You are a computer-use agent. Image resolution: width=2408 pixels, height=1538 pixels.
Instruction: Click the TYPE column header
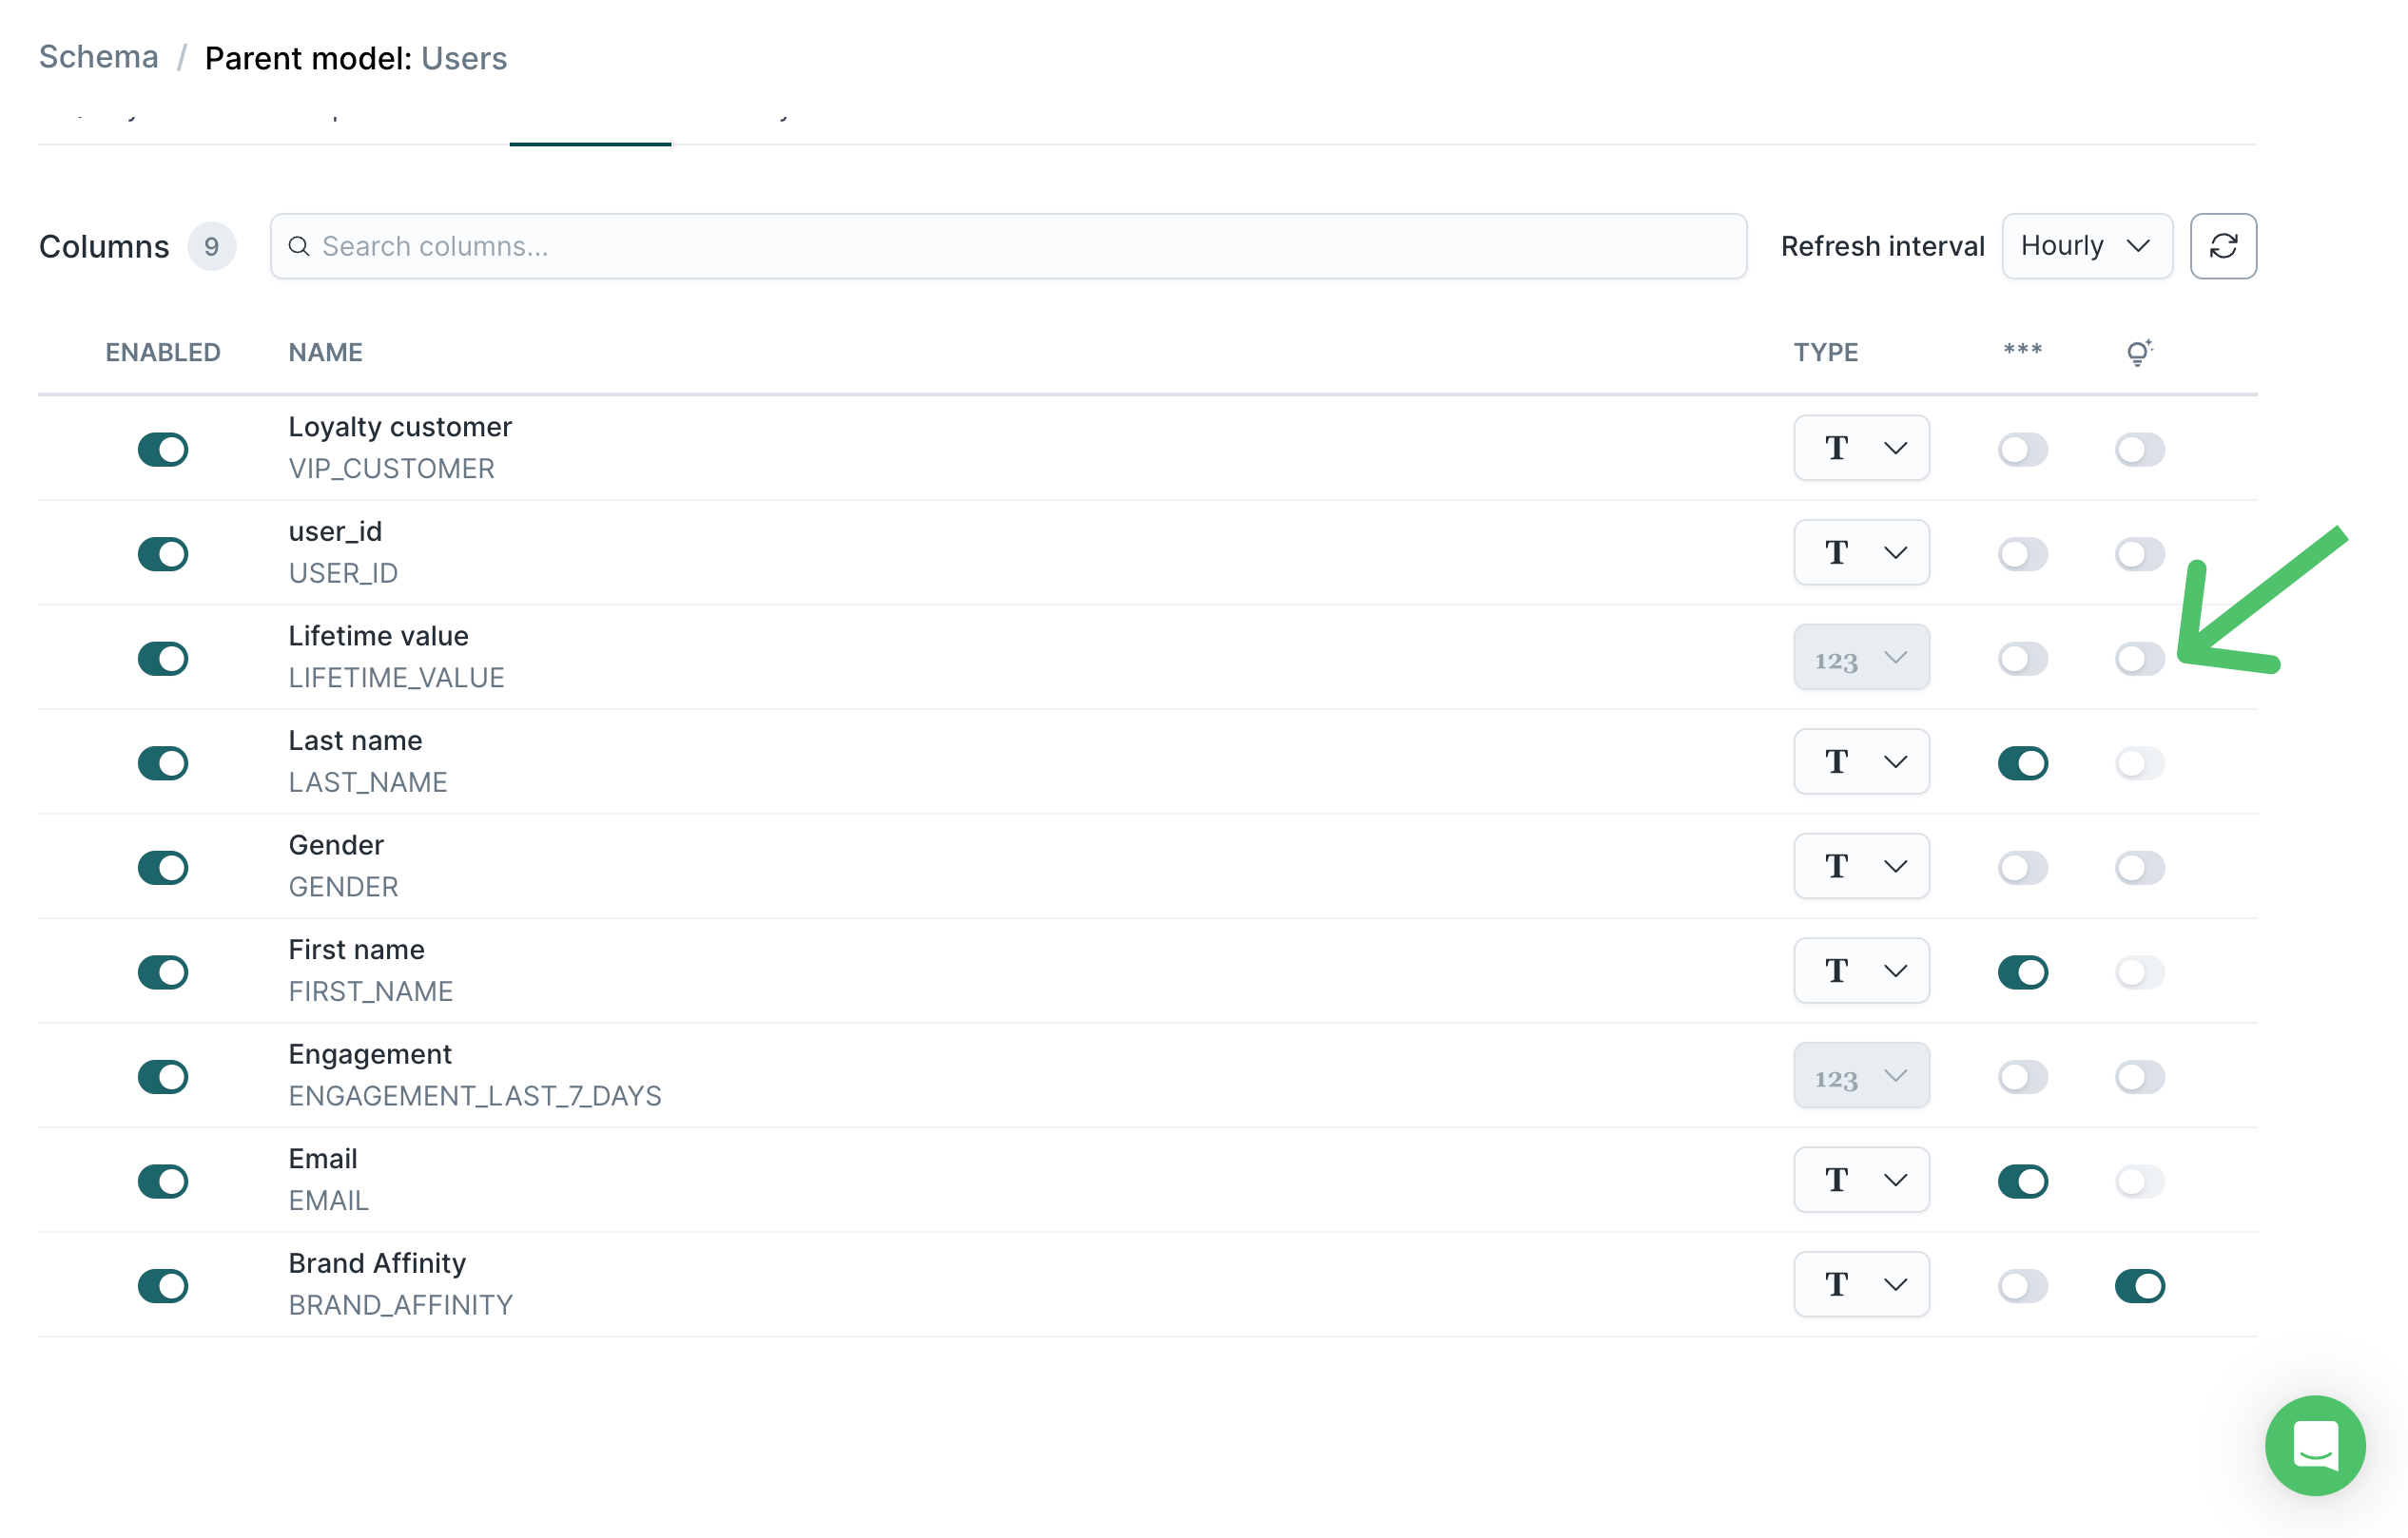1825,352
